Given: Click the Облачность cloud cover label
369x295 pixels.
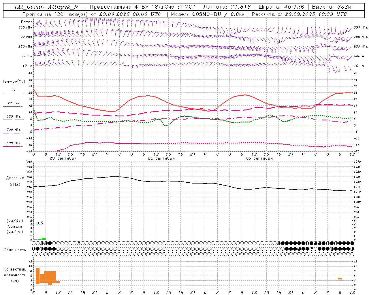Looking at the screenshot, I should point(14,250).
